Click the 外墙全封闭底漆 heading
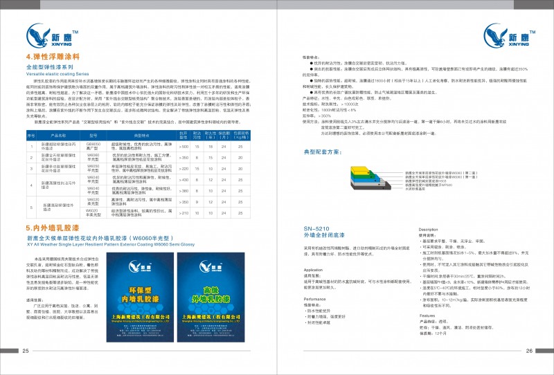 coord(323,235)
